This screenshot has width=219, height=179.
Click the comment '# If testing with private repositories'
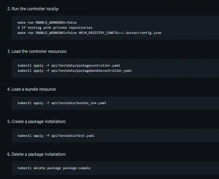coord(55,28)
